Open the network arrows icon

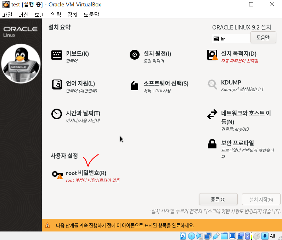tap(212, 114)
